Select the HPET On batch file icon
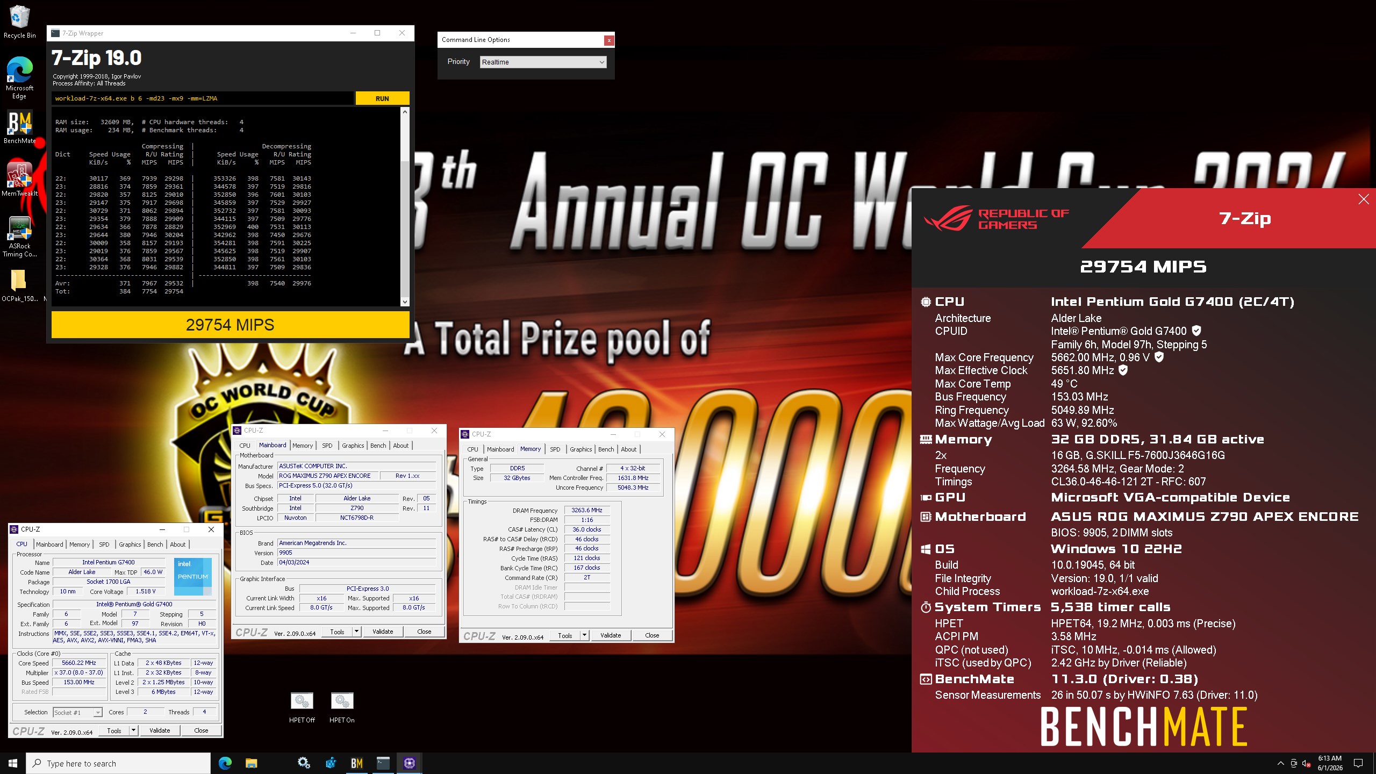1376x774 pixels. click(342, 707)
